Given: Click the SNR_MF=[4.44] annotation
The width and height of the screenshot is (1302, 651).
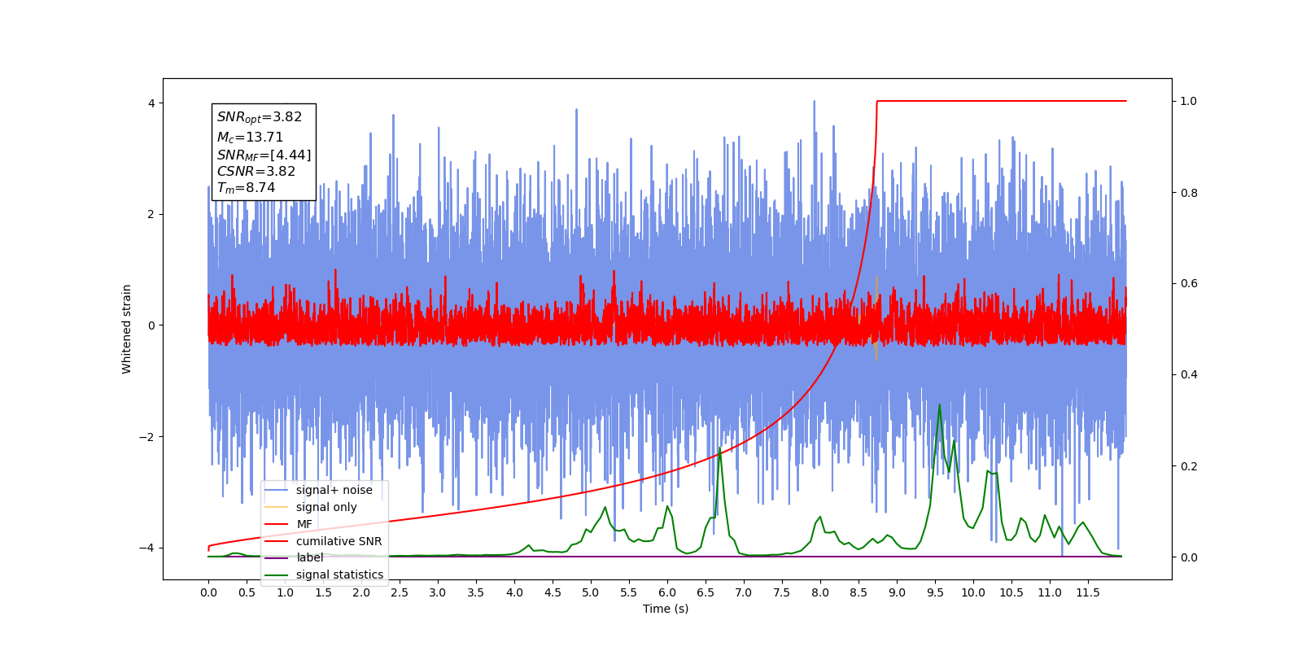Looking at the screenshot, I should point(264,155).
